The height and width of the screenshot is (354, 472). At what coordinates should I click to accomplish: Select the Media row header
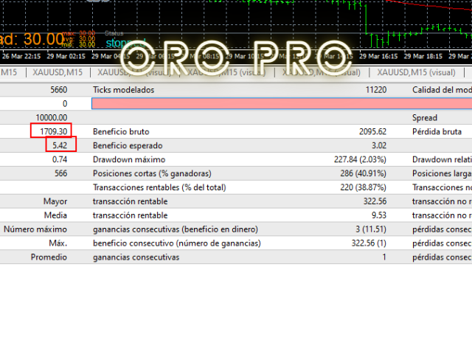(x=55, y=215)
